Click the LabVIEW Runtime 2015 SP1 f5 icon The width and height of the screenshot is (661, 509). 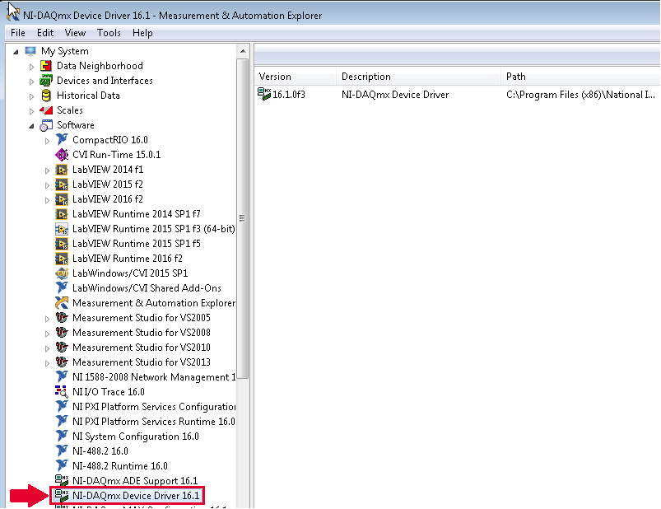pos(62,244)
